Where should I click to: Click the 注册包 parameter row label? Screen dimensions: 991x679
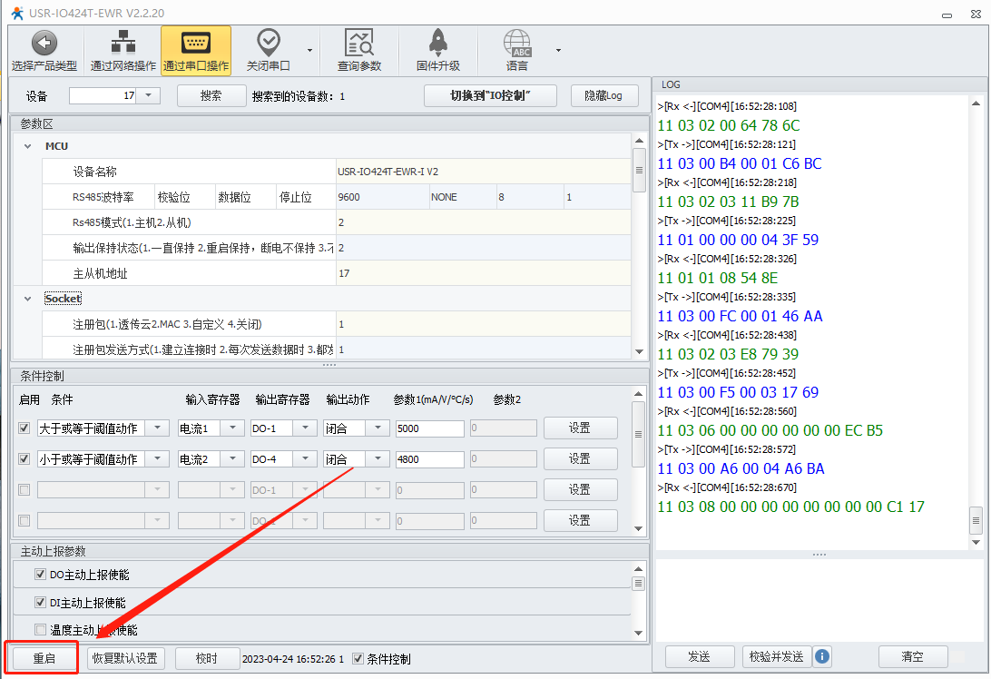(167, 324)
